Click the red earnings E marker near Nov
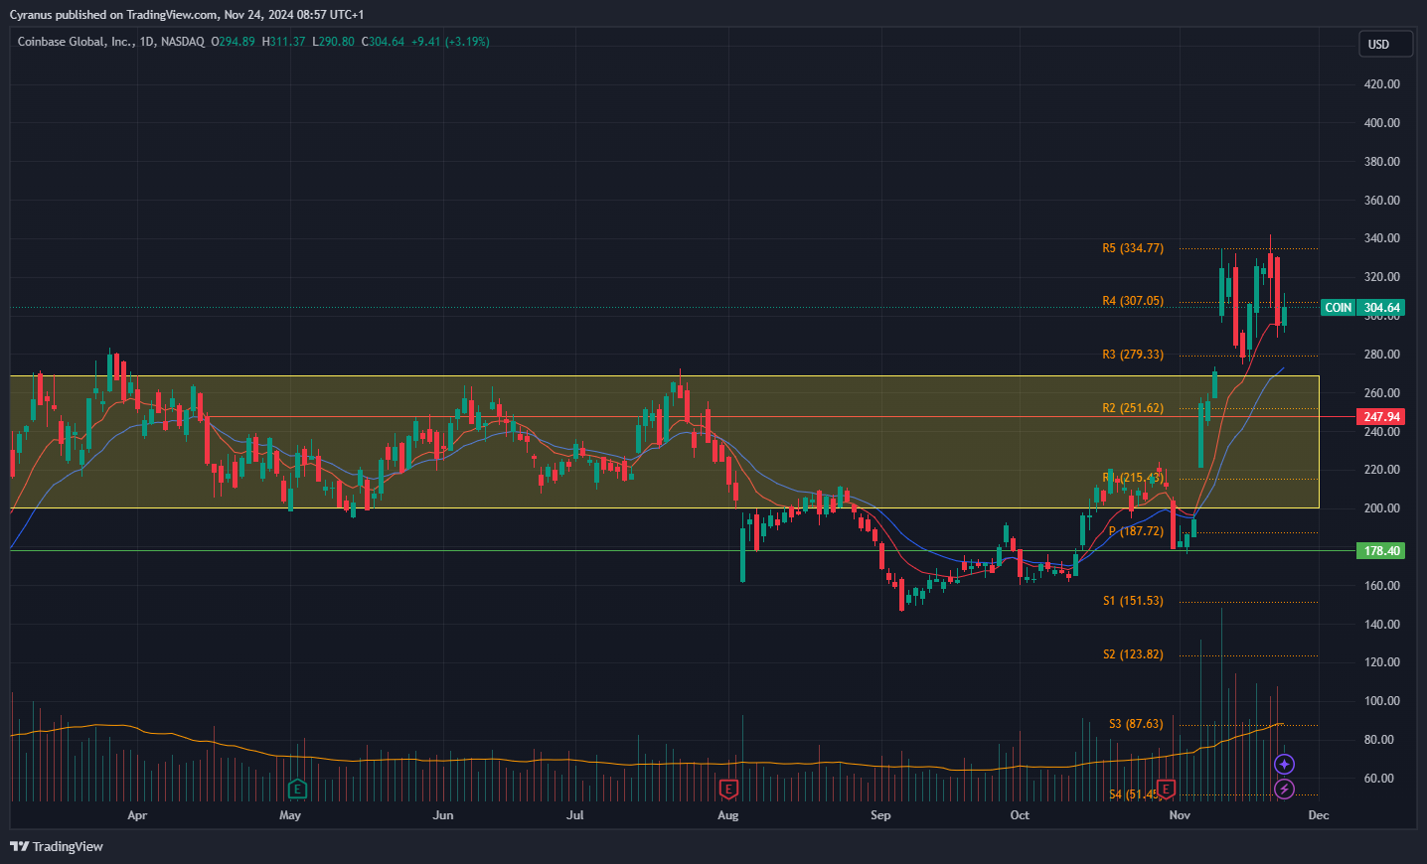Screen dimensions: 1427x864 pyautogui.click(x=1167, y=790)
